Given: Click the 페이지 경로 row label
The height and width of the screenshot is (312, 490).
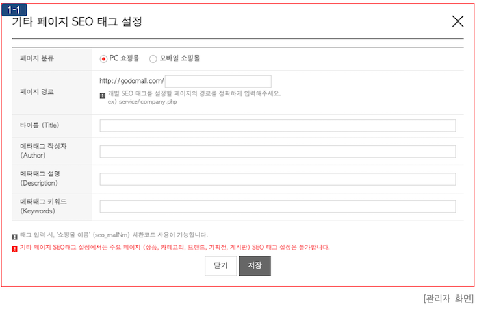Looking at the screenshot, I should point(37,91).
